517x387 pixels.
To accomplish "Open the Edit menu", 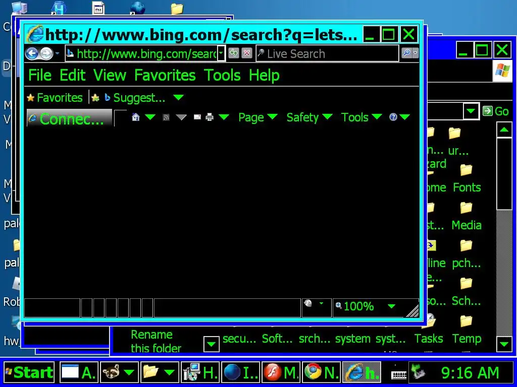I will coord(73,76).
